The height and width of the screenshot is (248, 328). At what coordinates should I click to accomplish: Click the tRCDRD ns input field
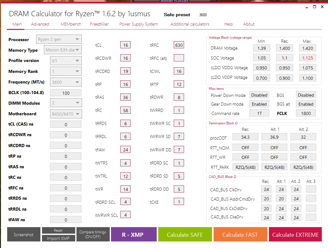tap(66, 145)
